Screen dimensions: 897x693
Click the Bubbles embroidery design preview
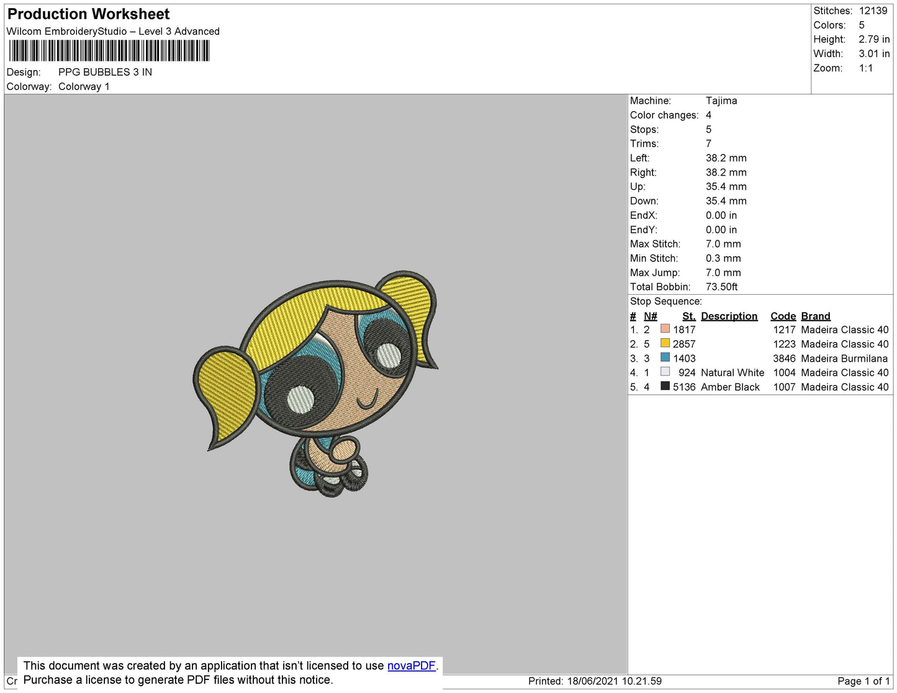(x=316, y=384)
